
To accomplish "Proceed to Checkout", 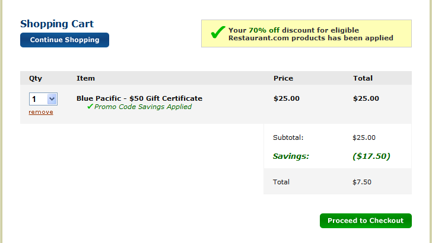I will point(366,220).
